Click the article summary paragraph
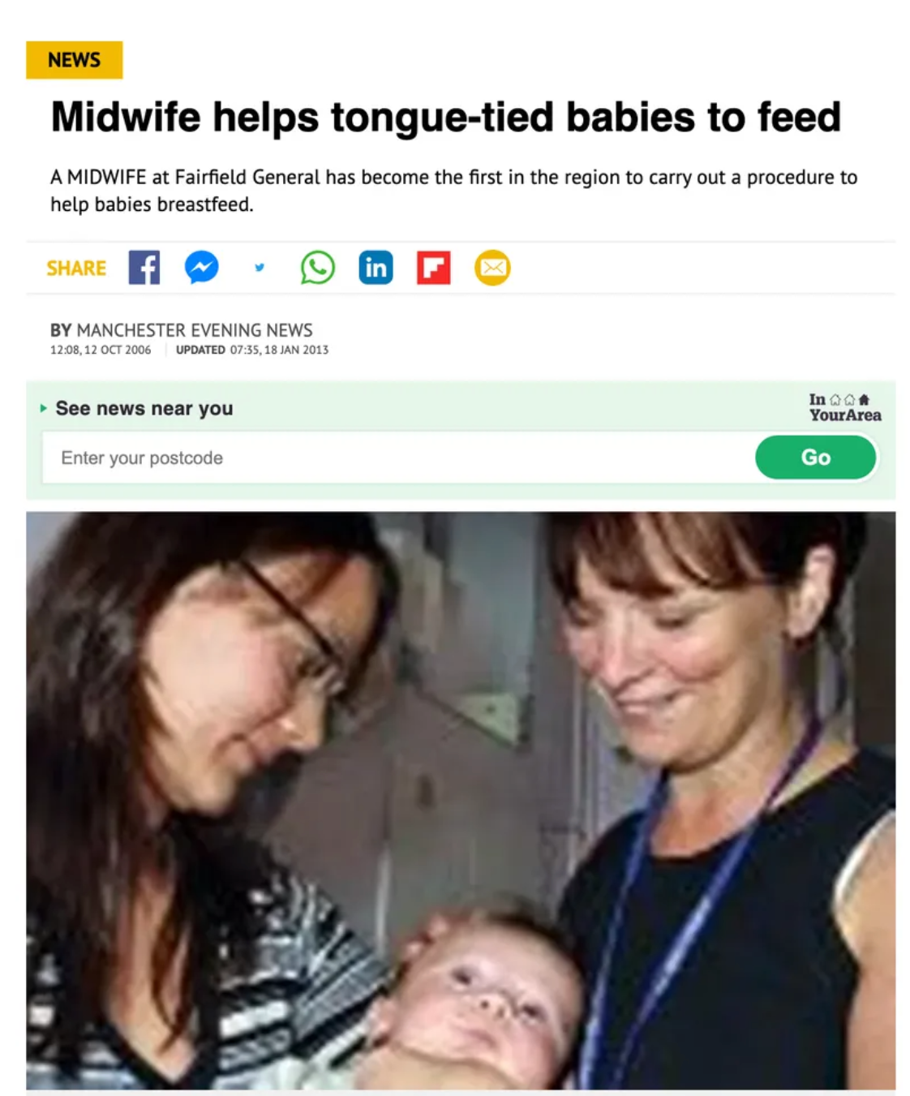Viewport: 910px width, 1096px height. 453,191
